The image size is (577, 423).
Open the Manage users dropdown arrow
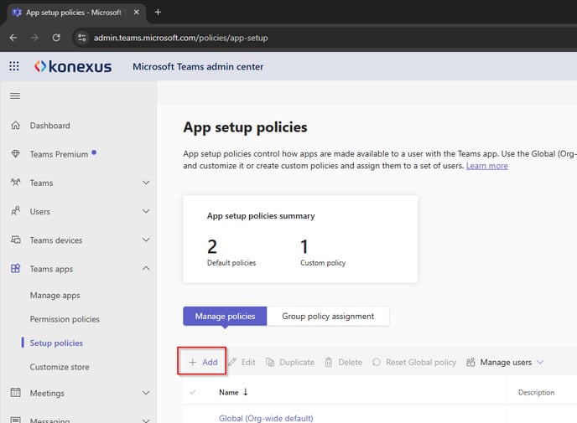(x=540, y=362)
